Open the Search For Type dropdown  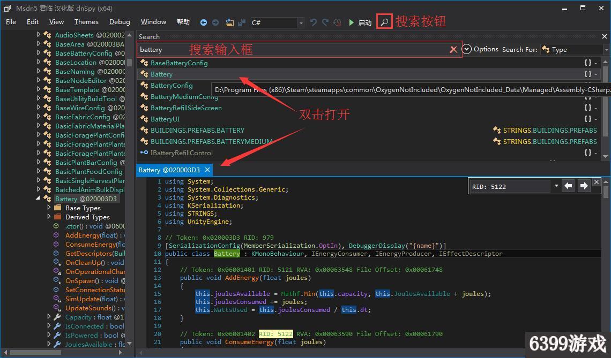(575, 49)
